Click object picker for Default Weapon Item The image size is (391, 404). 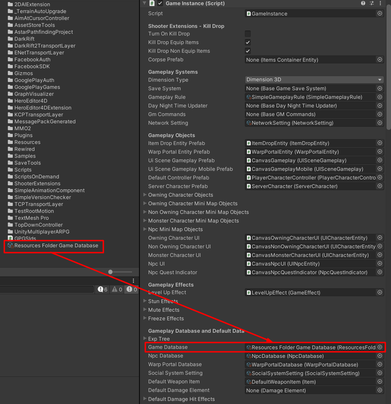(380, 382)
